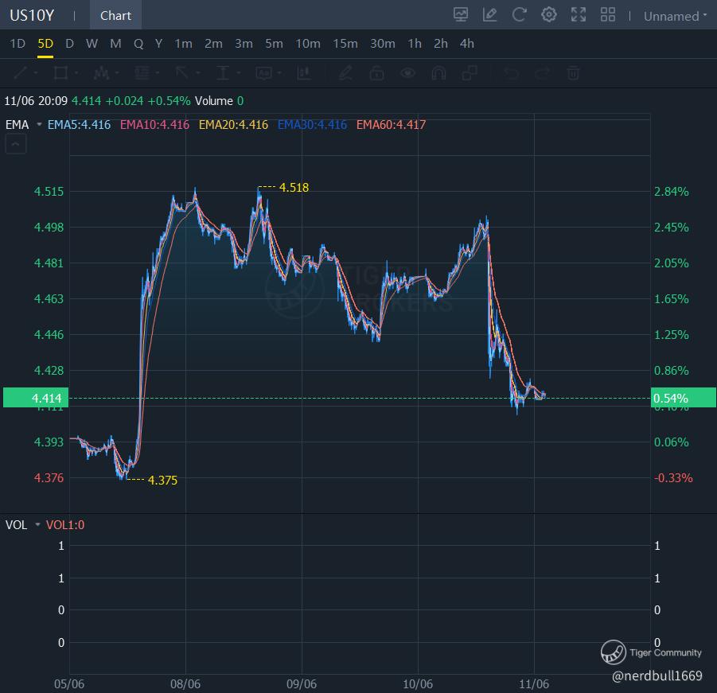The image size is (717, 693).
Task: Delete drawings with the trash icon
Action: (x=574, y=72)
